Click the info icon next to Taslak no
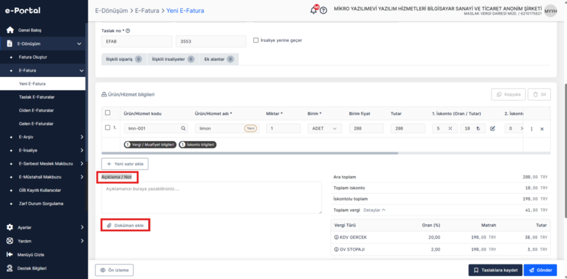 point(128,31)
